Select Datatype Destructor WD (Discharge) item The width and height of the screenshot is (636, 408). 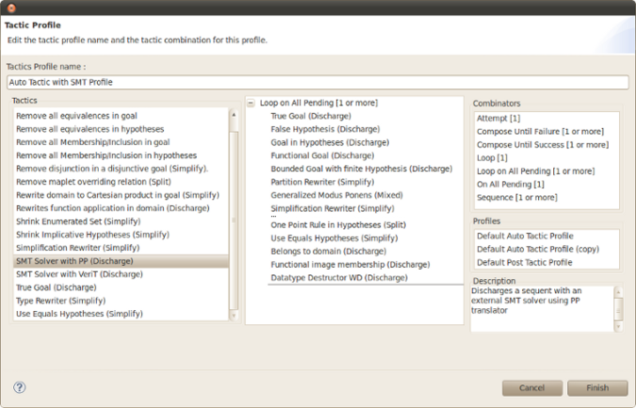point(339,278)
